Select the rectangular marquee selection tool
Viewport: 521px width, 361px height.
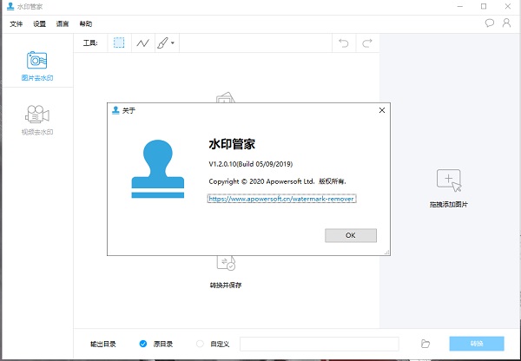point(119,43)
